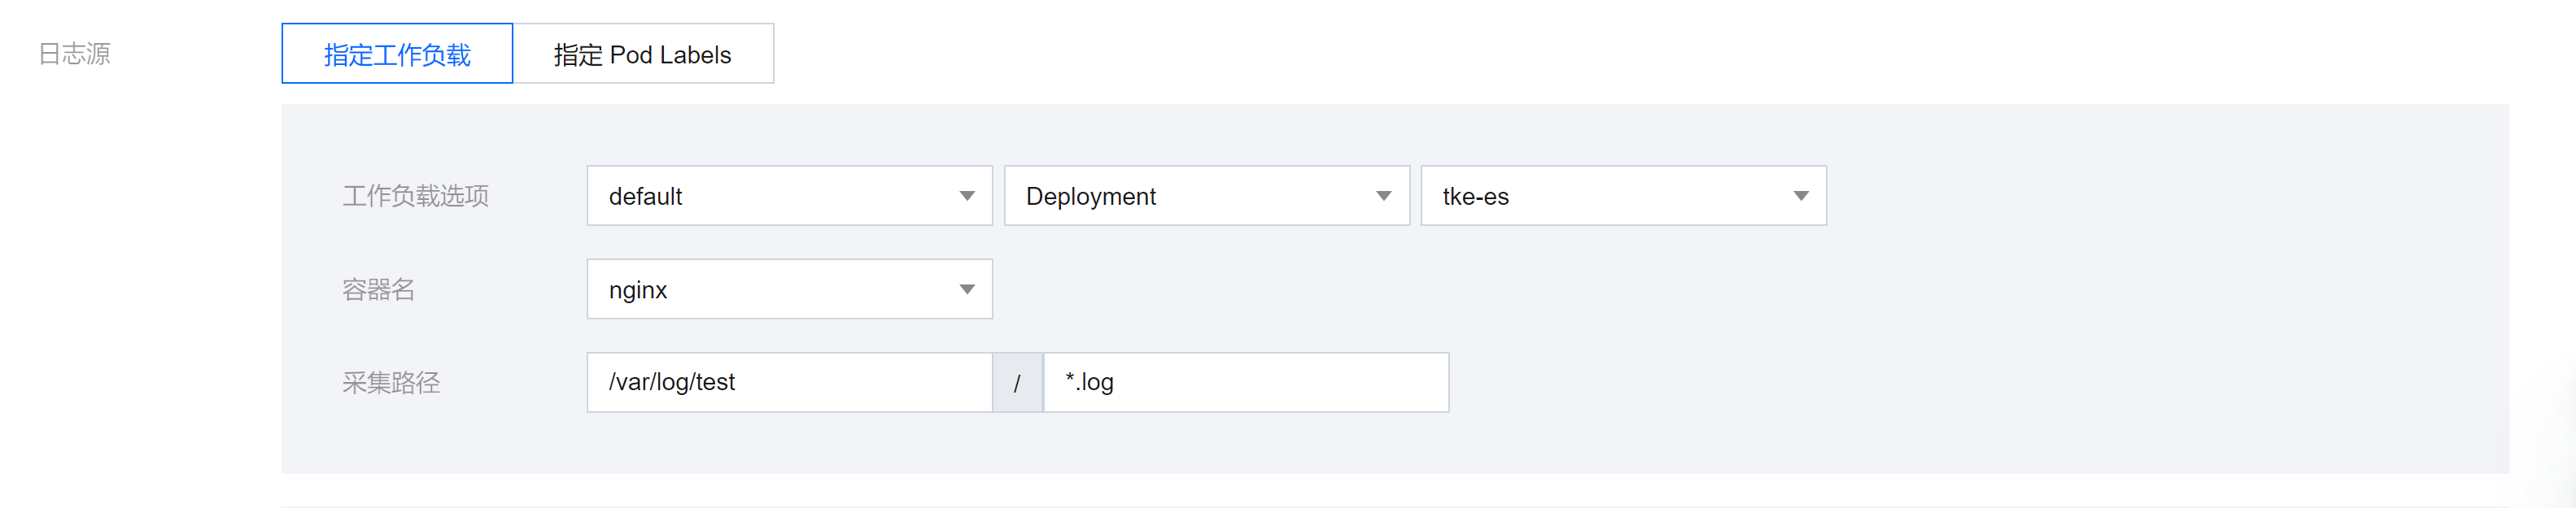Viewport: 2576px width, 508px height.
Task: Select the 指定工作负载 tab
Action: [397, 54]
